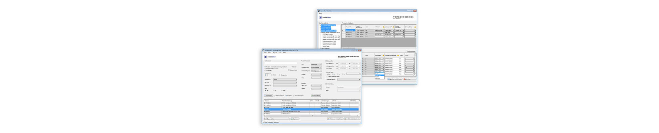This screenshot has width=659, height=133.
Task: Click the Suchen (F3) button
Action: point(269,96)
